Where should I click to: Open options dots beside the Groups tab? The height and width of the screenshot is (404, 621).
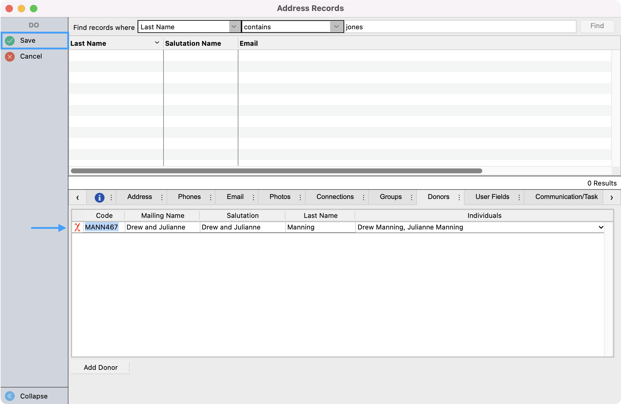pyautogui.click(x=412, y=197)
